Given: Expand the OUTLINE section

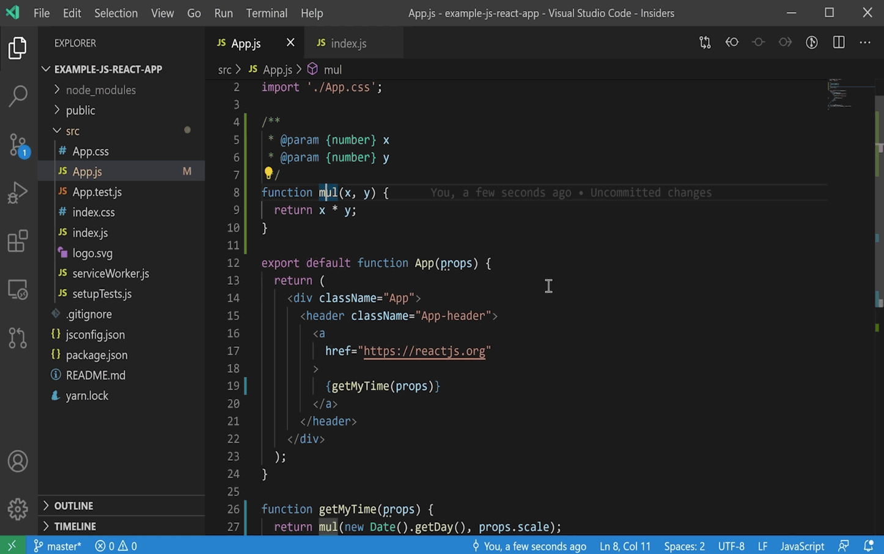Looking at the screenshot, I should point(73,506).
